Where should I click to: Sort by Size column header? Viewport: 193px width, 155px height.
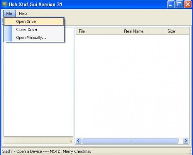[176, 31]
